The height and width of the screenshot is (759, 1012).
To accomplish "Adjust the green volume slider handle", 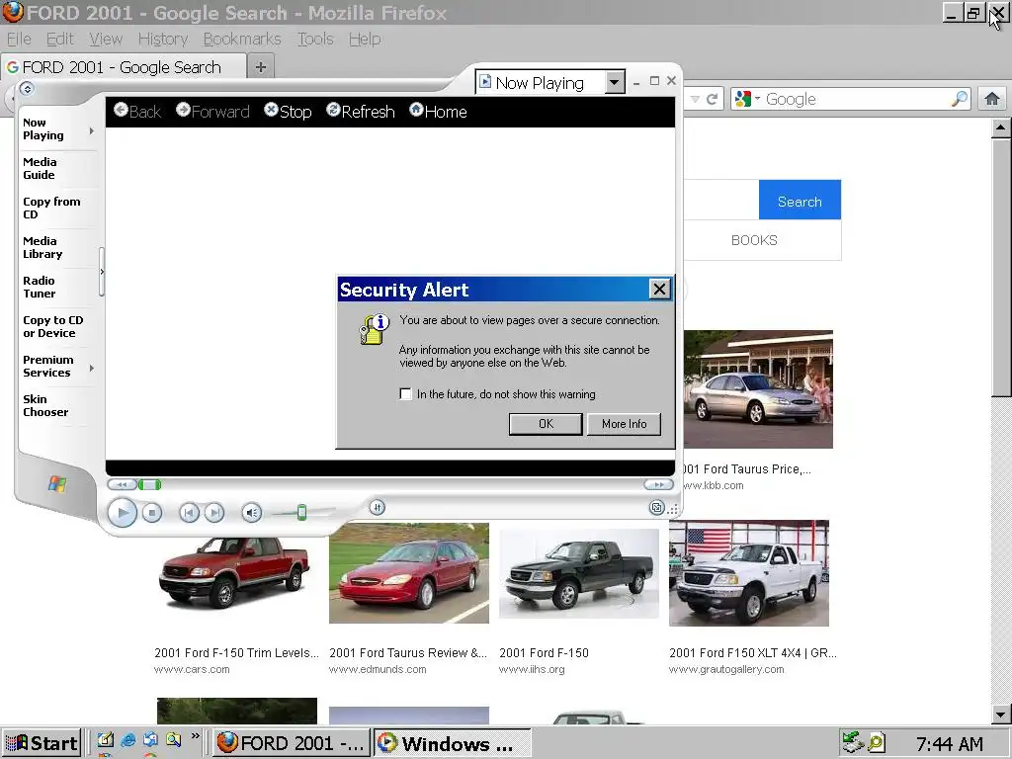I will click(301, 513).
